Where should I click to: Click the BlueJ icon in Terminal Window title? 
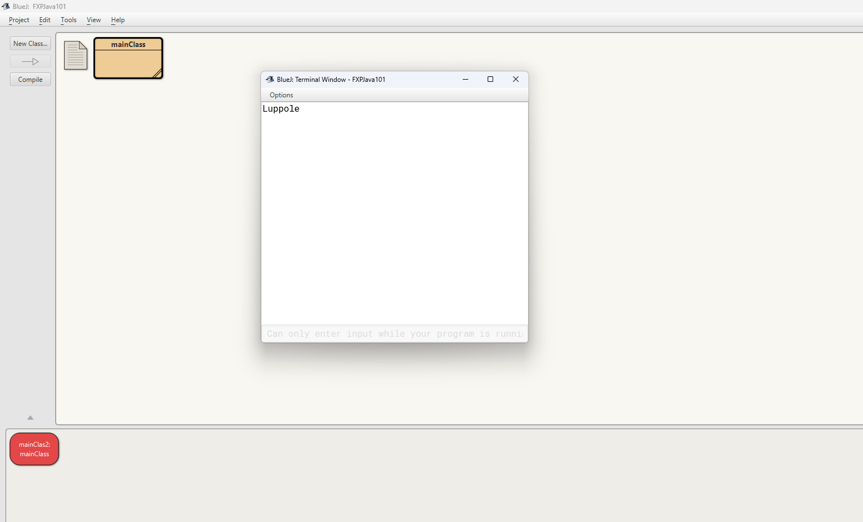pos(270,79)
